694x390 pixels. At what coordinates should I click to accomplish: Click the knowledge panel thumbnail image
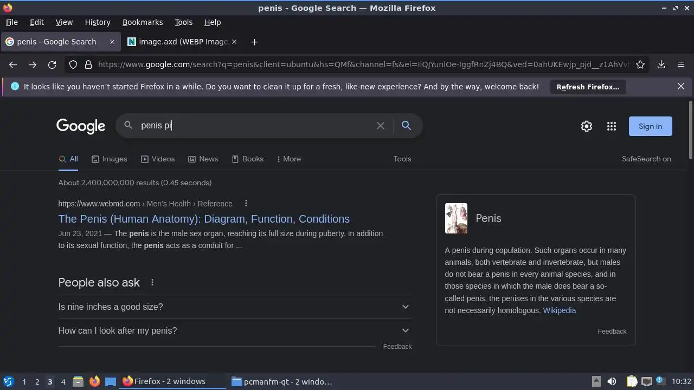pyautogui.click(x=456, y=218)
